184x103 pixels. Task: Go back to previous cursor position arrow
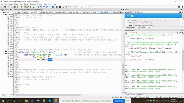coord(71,7)
